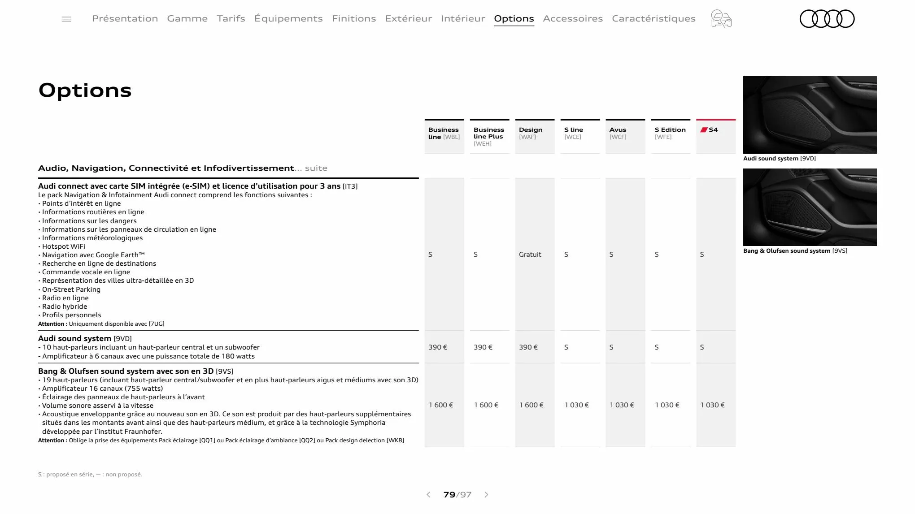Click the On-Street Parking bullet
The image size is (915, 514).
pos(70,289)
